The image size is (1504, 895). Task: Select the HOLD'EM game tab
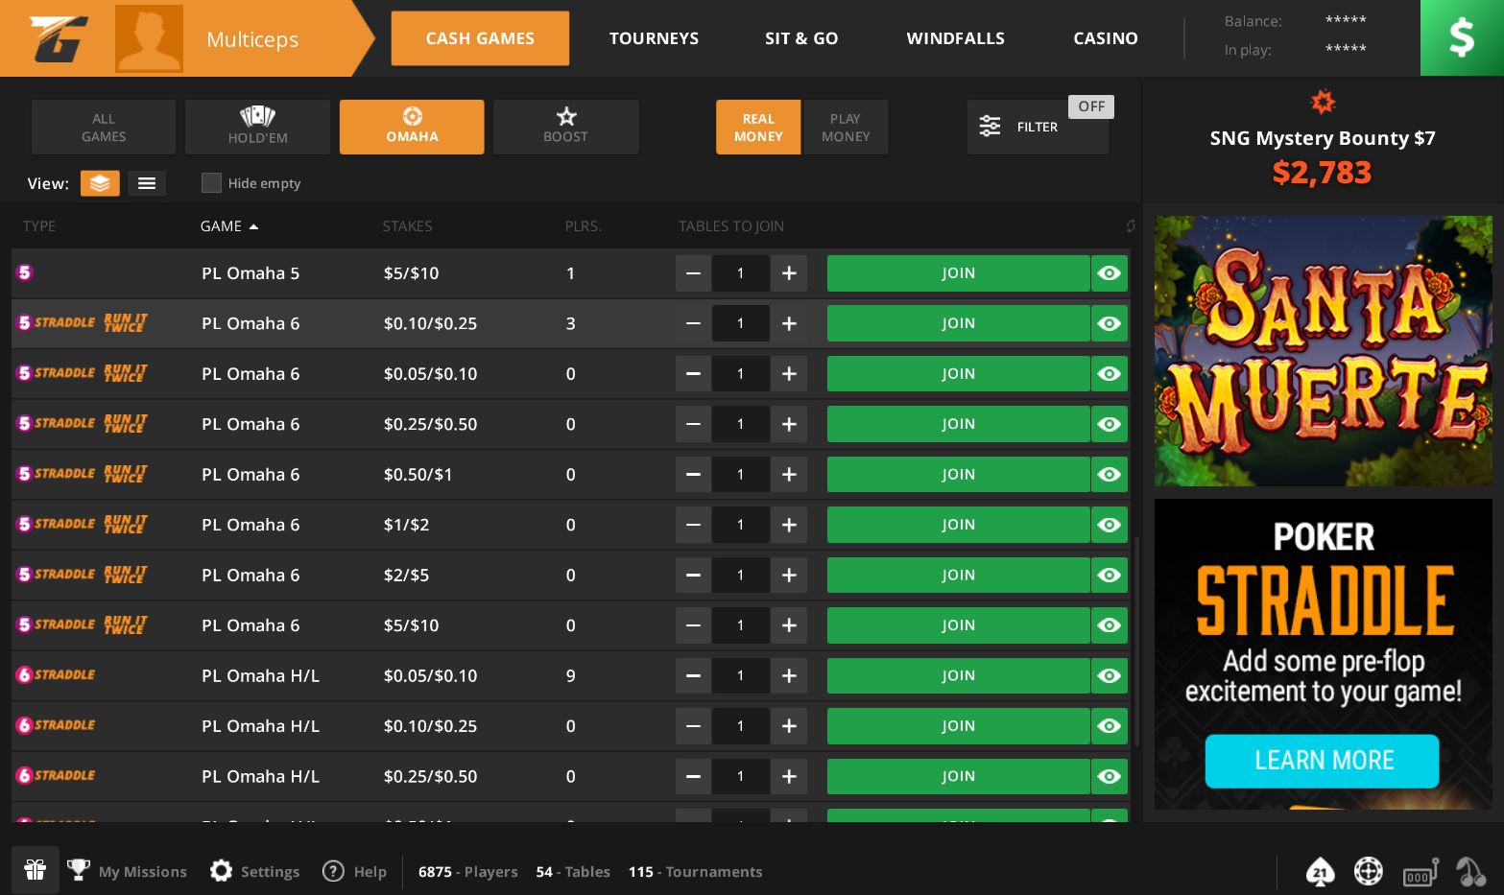(x=257, y=127)
